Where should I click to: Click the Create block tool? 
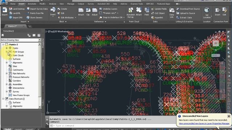[x=62, y=9]
